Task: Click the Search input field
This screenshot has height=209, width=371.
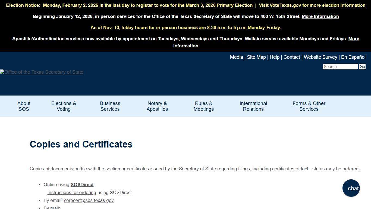Action: (x=340, y=66)
